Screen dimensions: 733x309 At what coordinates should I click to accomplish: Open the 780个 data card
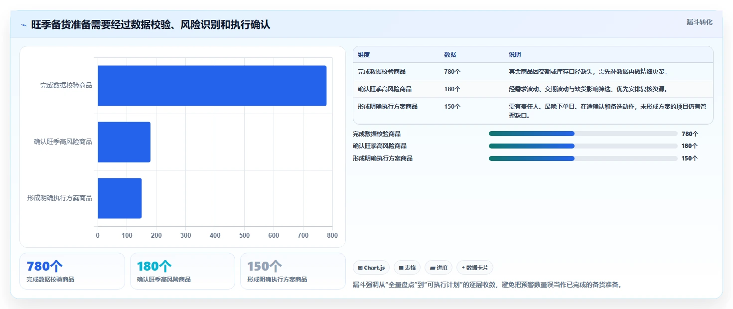pos(72,271)
